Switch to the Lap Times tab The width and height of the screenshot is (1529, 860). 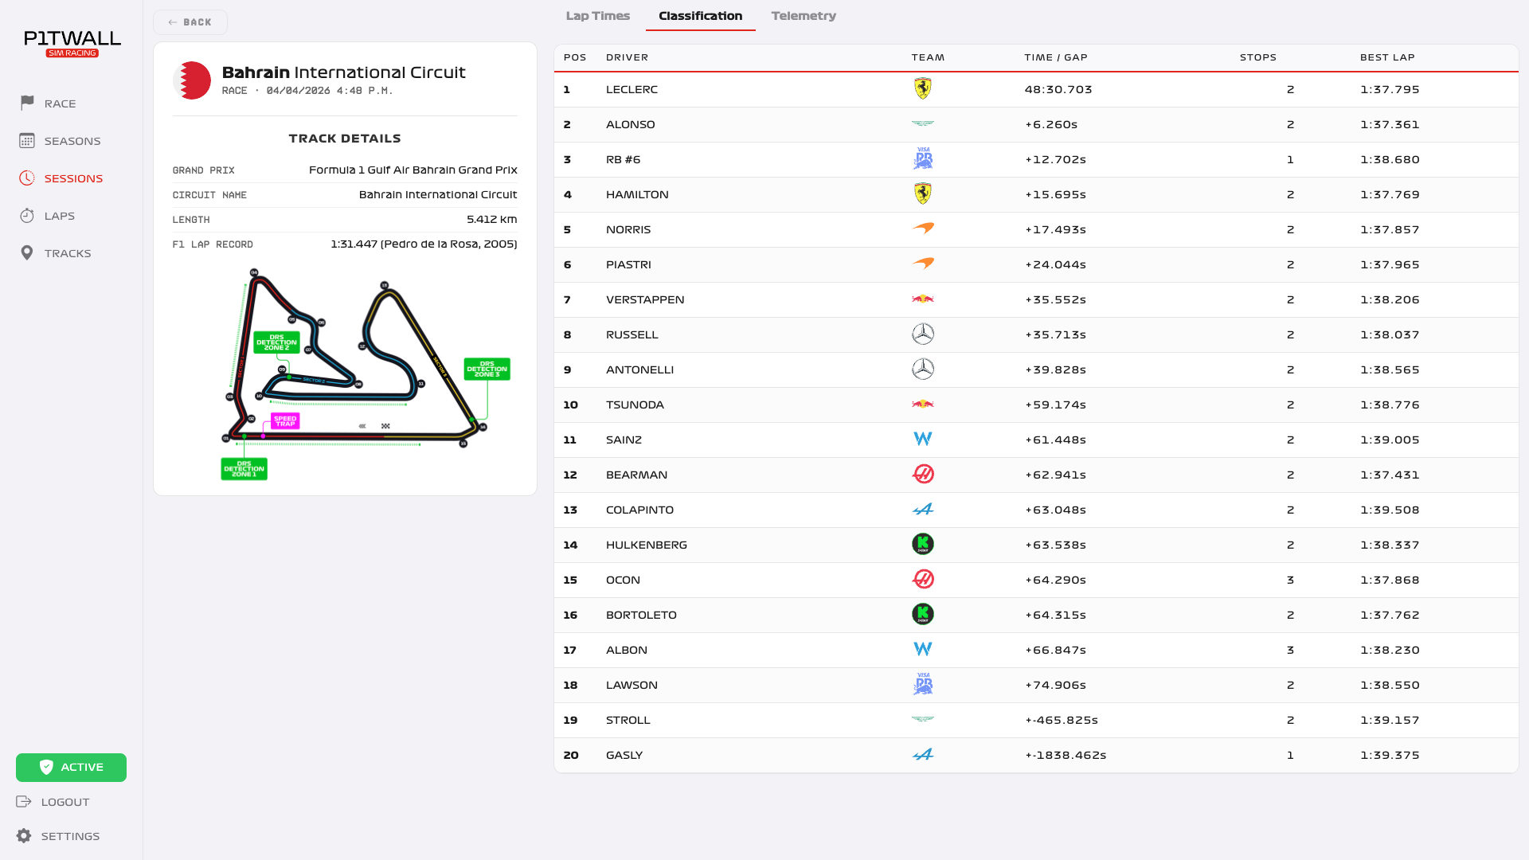(x=597, y=16)
